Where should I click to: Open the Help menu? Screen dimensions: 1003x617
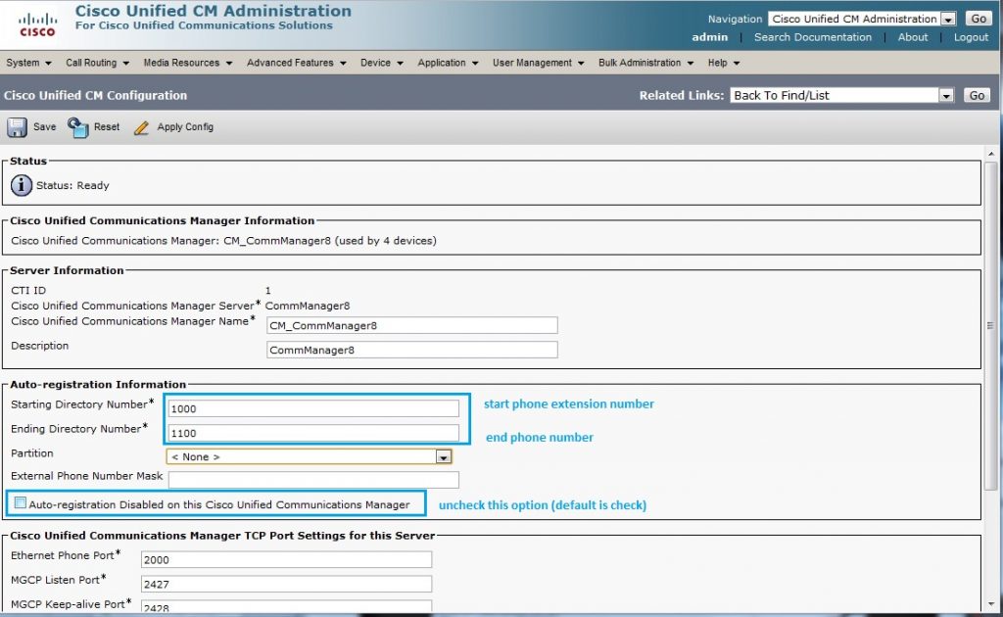click(x=724, y=63)
